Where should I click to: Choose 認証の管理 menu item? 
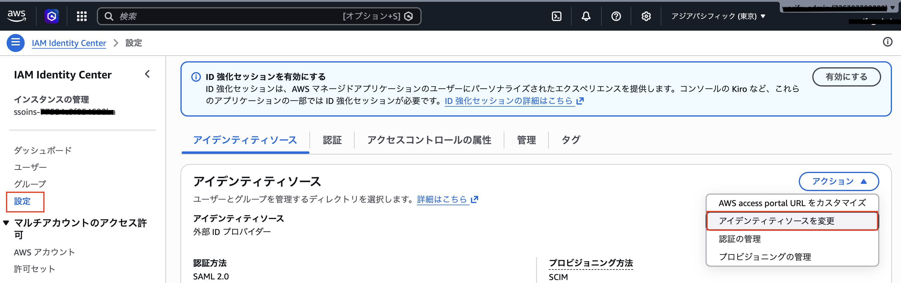click(792, 239)
